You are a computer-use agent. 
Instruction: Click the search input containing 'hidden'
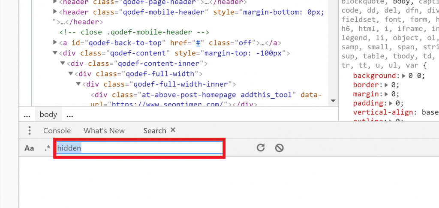(139, 148)
